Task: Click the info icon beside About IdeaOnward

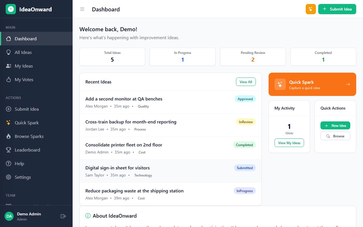Action: (x=88, y=216)
